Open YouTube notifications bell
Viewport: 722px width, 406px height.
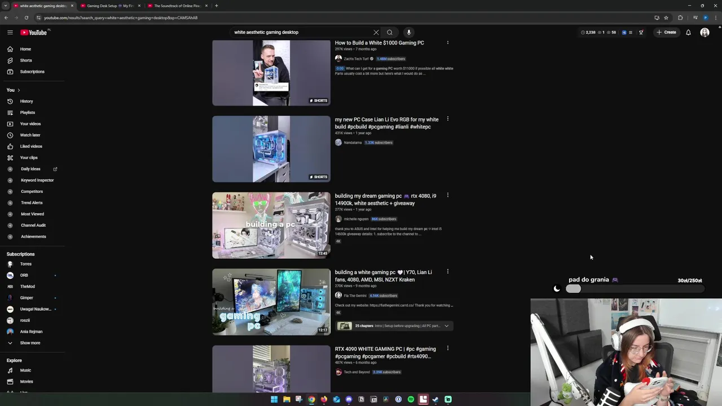click(x=688, y=32)
